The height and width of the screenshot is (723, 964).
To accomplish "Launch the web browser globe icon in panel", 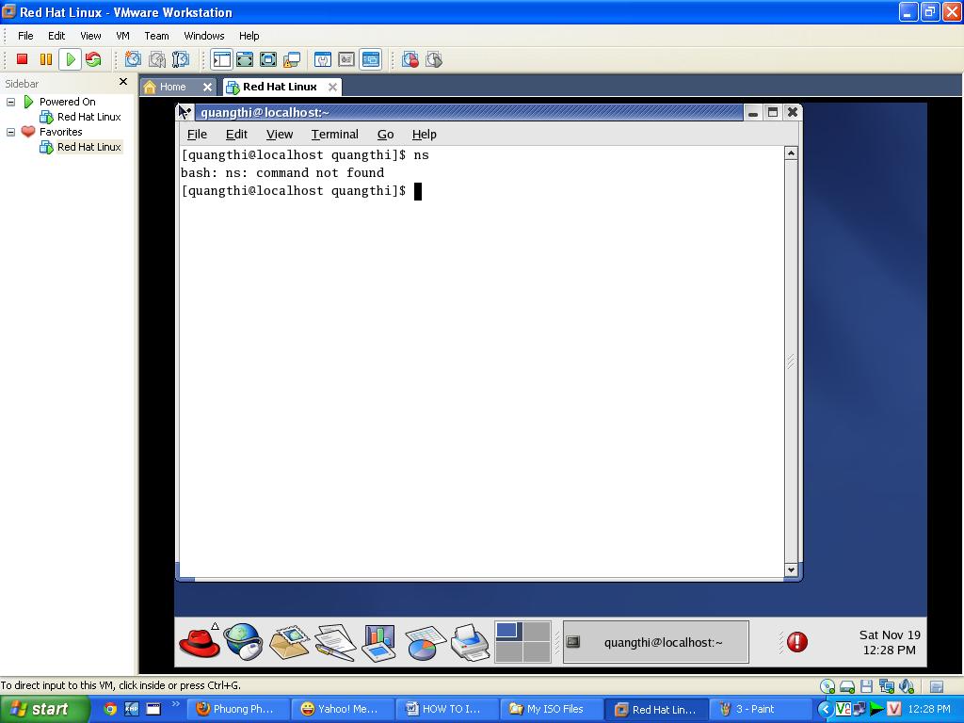I will [243, 642].
